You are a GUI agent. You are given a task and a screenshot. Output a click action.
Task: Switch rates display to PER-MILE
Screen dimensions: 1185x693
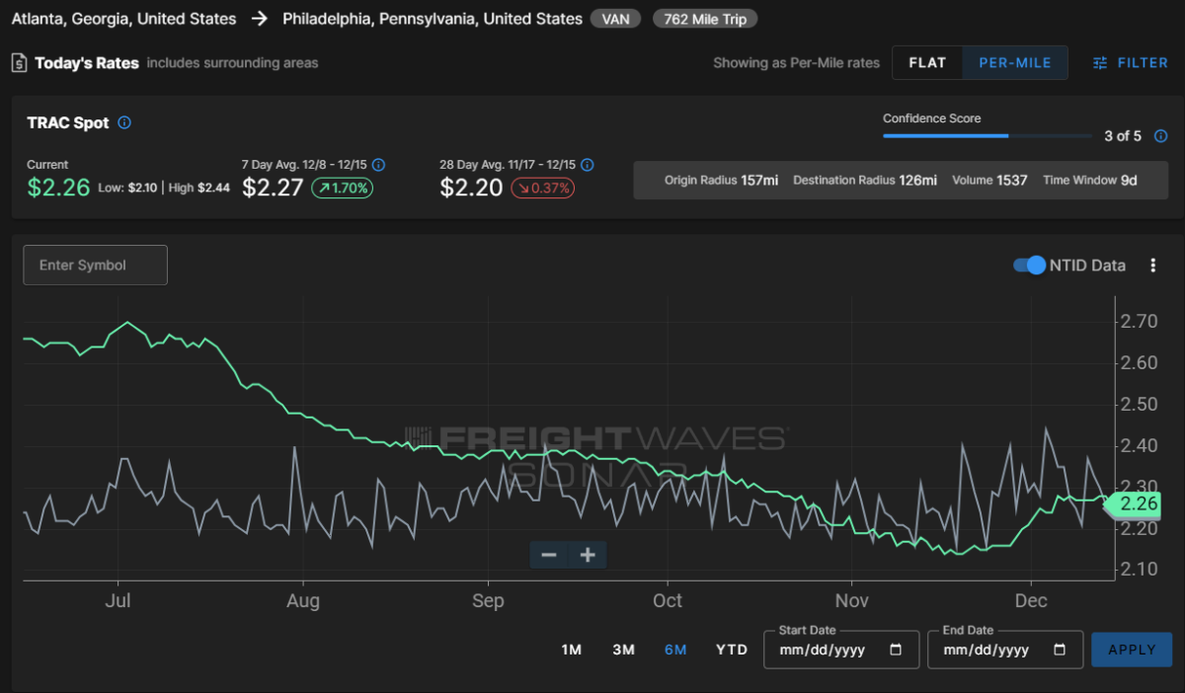click(x=1015, y=62)
